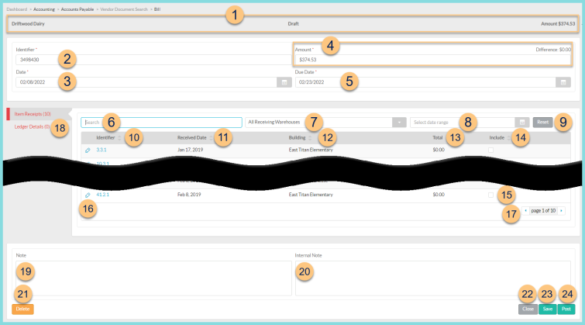Click the Select date range field
The image size is (585, 325).
click(463, 122)
